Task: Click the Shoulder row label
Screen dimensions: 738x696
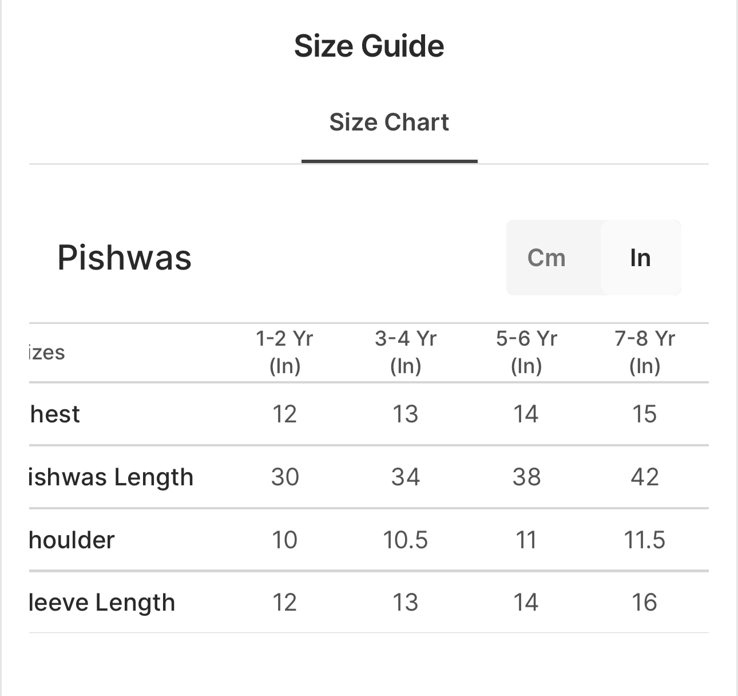Action: click(x=72, y=540)
